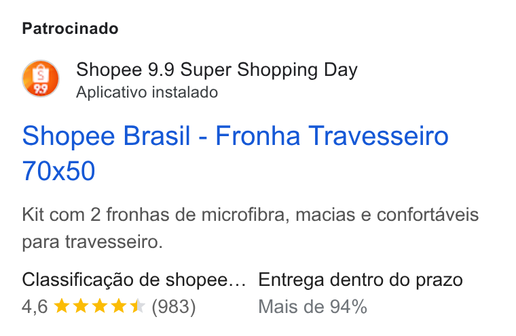The height and width of the screenshot is (336, 516).
Task: Open the (983) reviews count
Action: [x=174, y=306]
